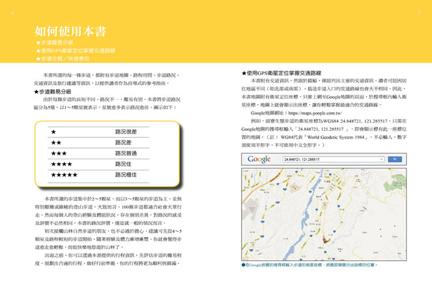Click the single star rating in the table
This screenshot has width=432, height=292.
click(x=53, y=132)
